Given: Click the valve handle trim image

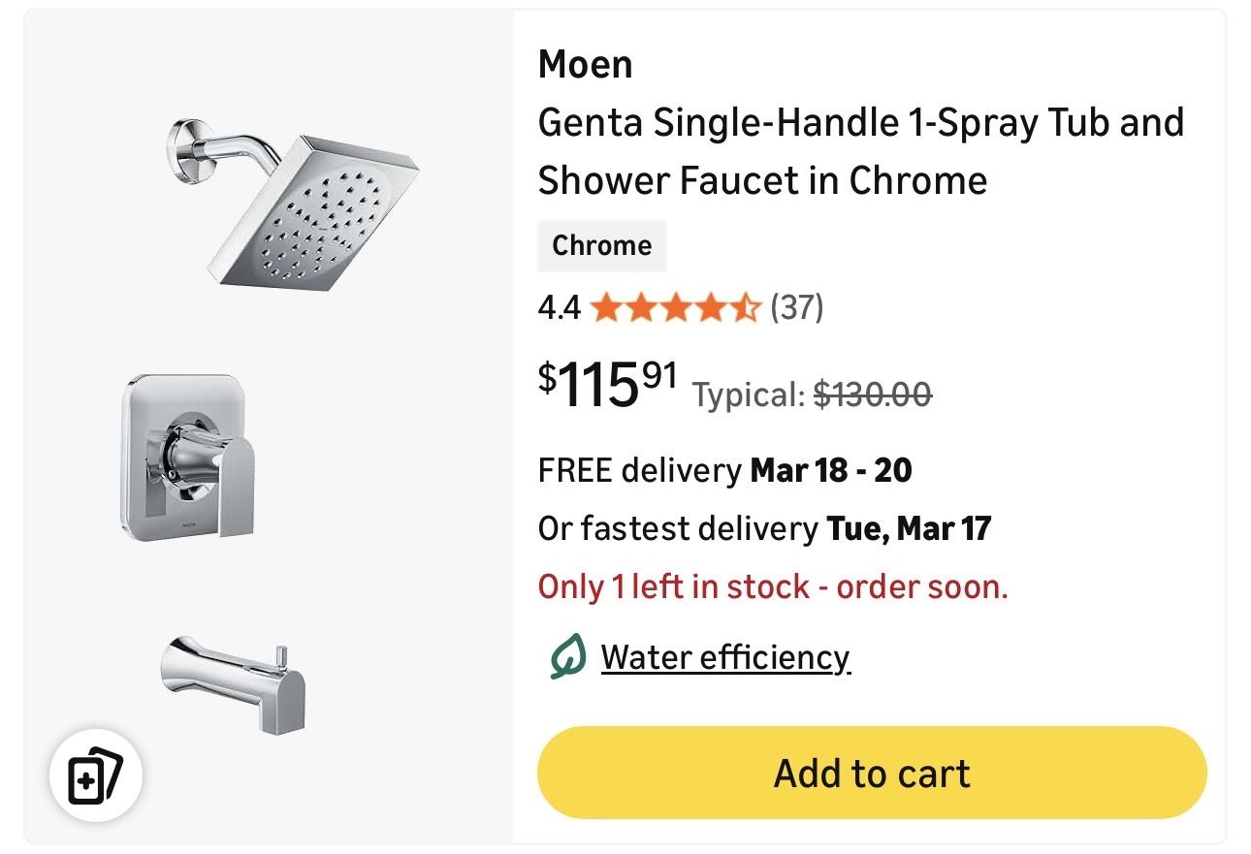Looking at the screenshot, I should (189, 456).
